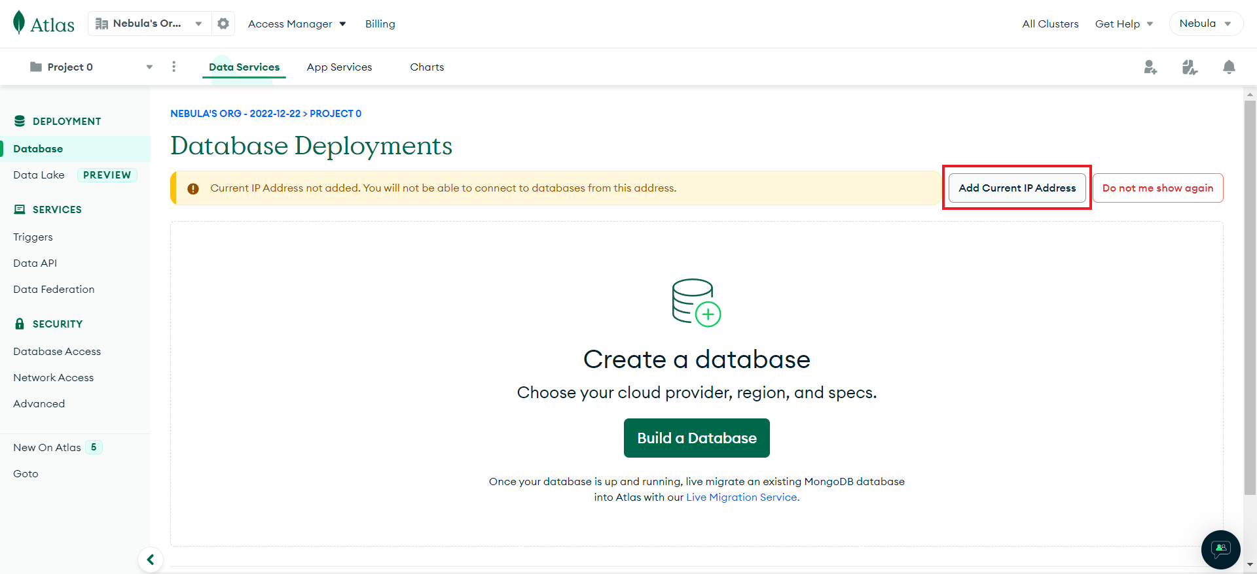Open Network Access under Security
Image resolution: width=1257 pixels, height=574 pixels.
[x=53, y=377]
